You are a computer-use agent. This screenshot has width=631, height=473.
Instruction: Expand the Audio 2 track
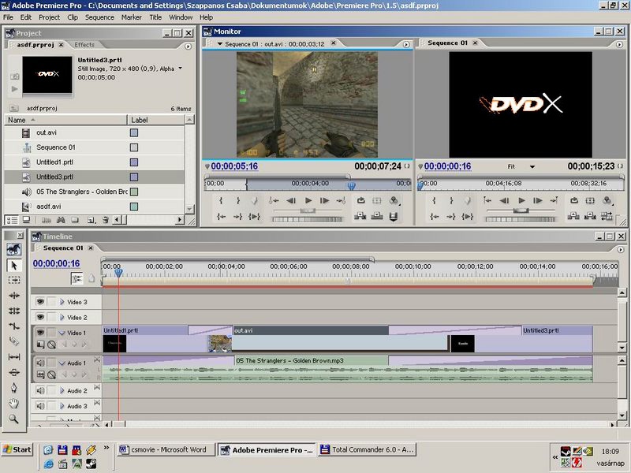[62, 390]
